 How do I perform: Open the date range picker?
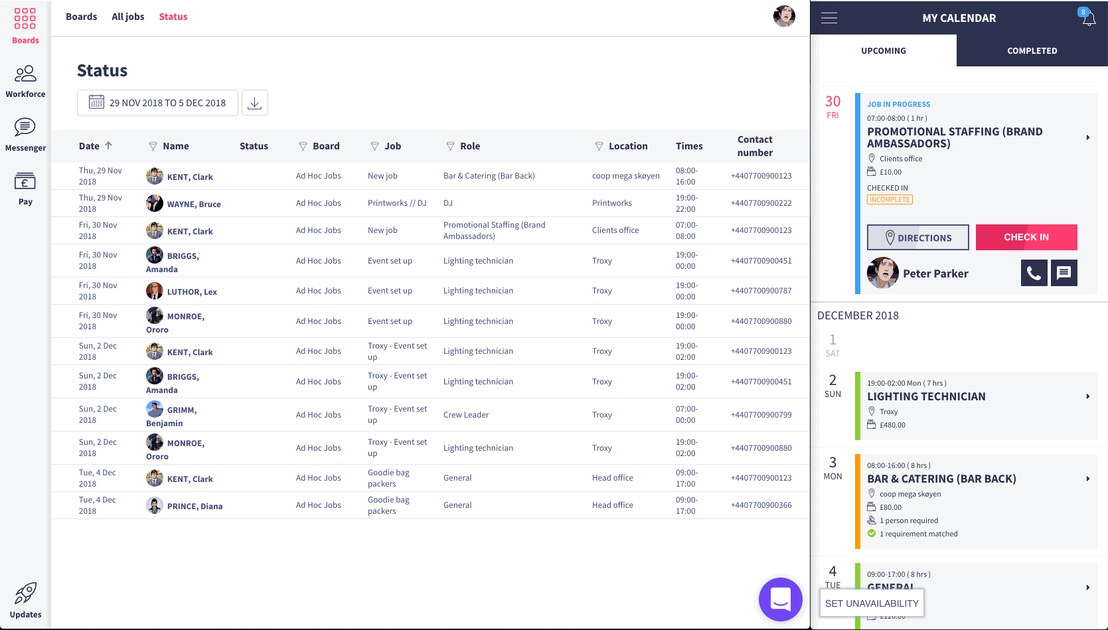[x=158, y=103]
